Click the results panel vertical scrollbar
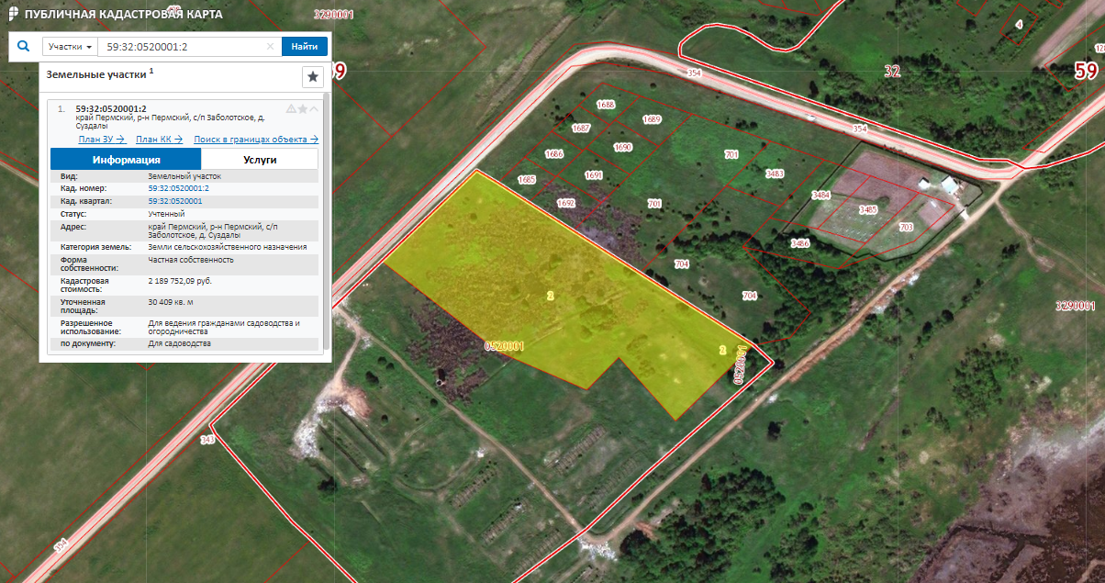Viewport: 1105px width, 583px height. [x=326, y=220]
